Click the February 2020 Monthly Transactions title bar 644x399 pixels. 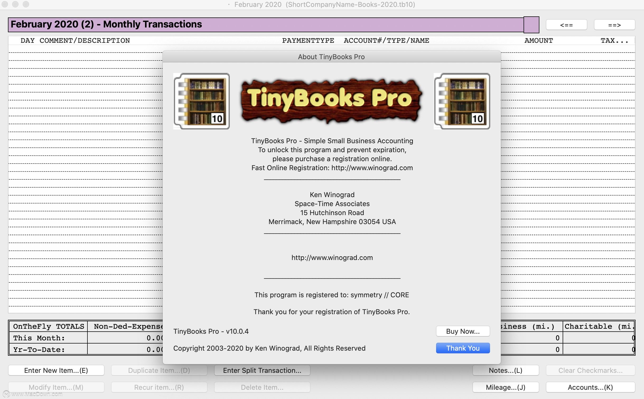click(x=266, y=25)
